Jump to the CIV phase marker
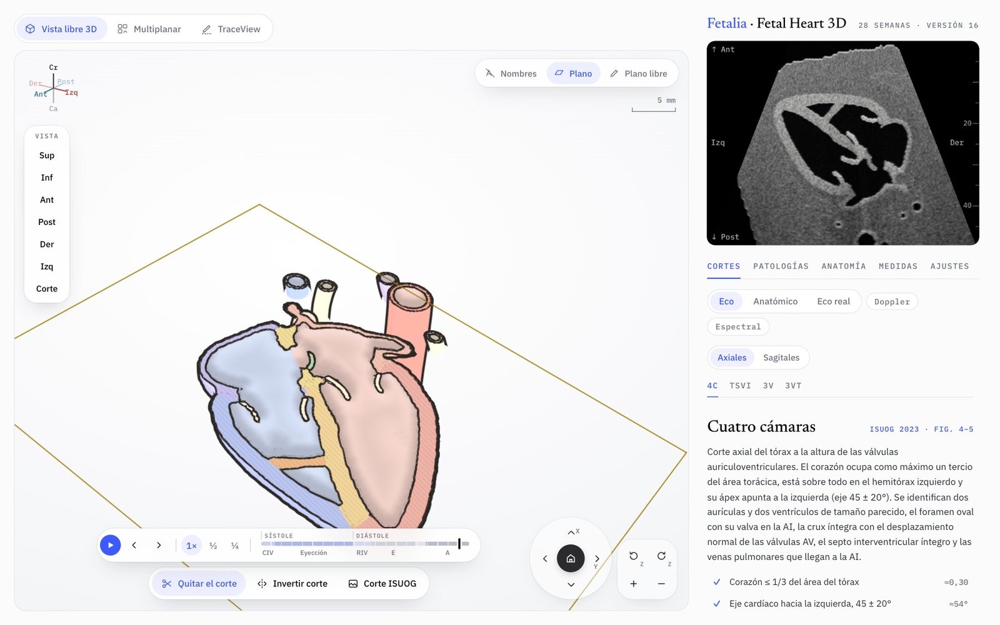The height and width of the screenshot is (625, 1000). 267,553
